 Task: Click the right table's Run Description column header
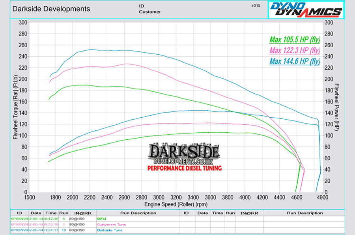pos(305,213)
